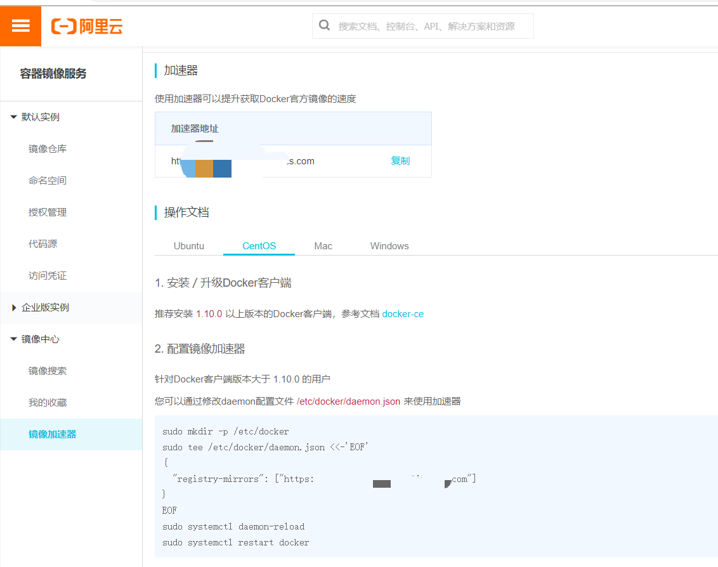Screen dimensions: 718x567
Task: Open the orange hamburger menu
Action: (20, 26)
